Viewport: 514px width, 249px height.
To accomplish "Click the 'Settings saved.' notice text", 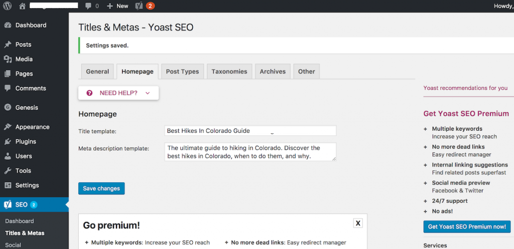I will [x=107, y=46].
